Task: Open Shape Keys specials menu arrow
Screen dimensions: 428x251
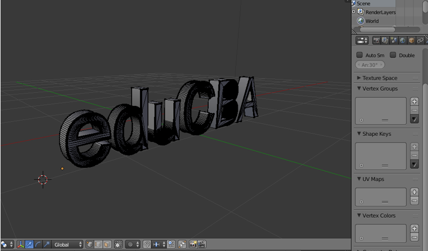Action: tap(414, 164)
